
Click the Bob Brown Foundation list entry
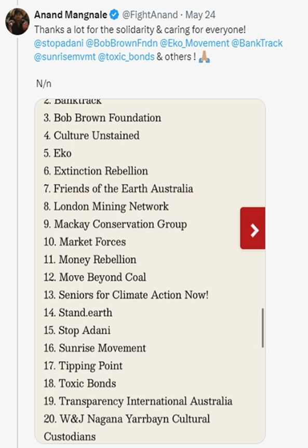102,118
